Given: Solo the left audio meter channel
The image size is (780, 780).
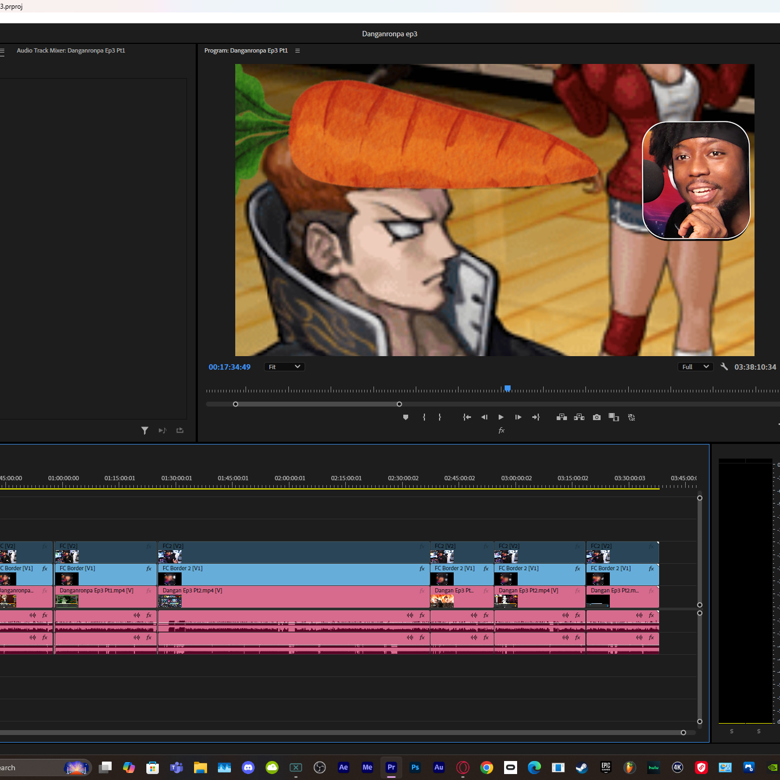Looking at the screenshot, I should (732, 731).
